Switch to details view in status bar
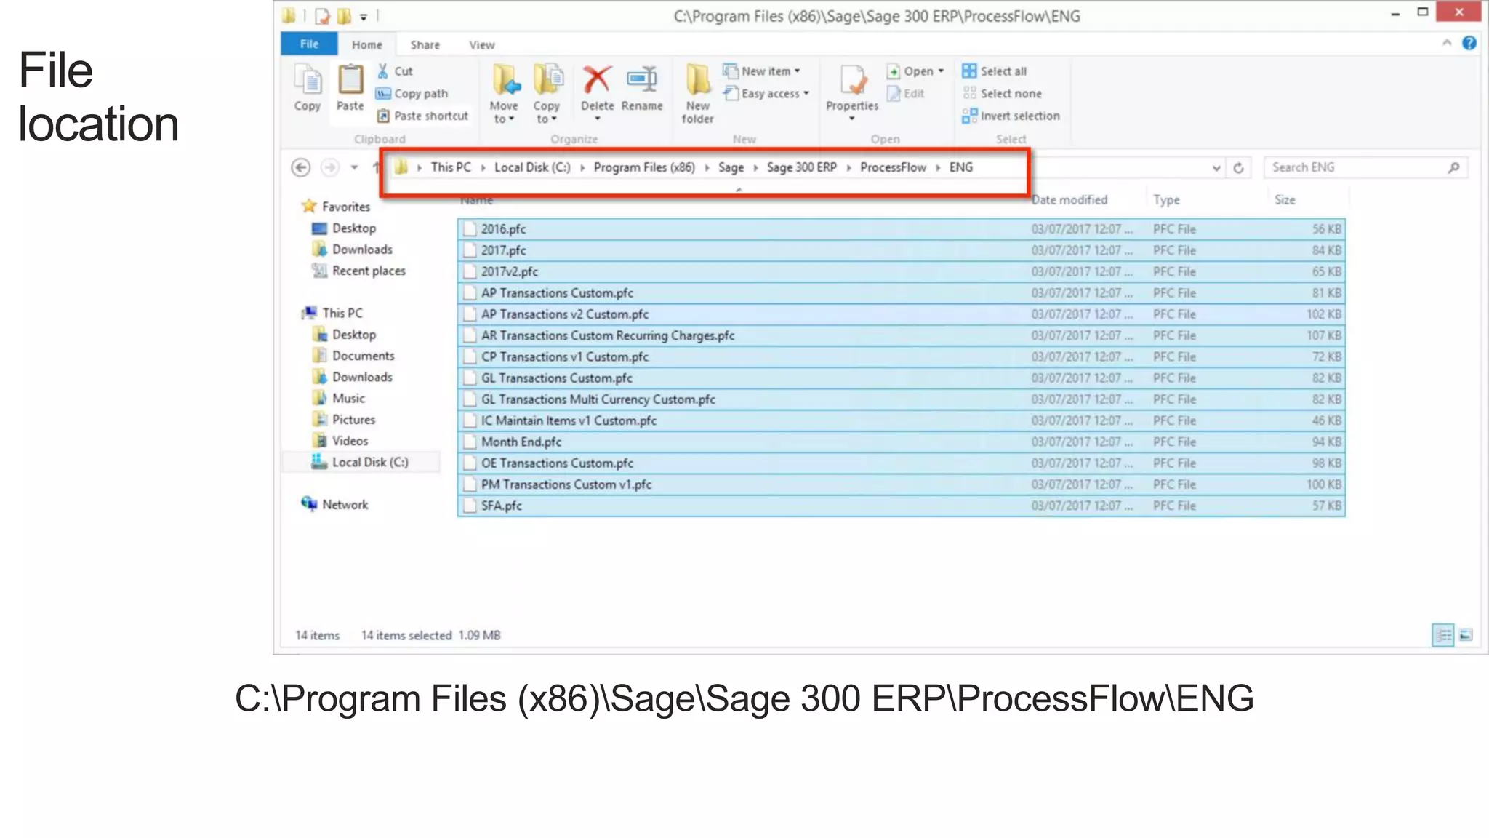This screenshot has height=838, width=1489. tap(1442, 635)
